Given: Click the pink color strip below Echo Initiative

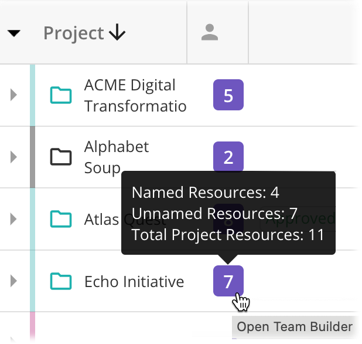Looking at the screenshot, I should pos(32,328).
